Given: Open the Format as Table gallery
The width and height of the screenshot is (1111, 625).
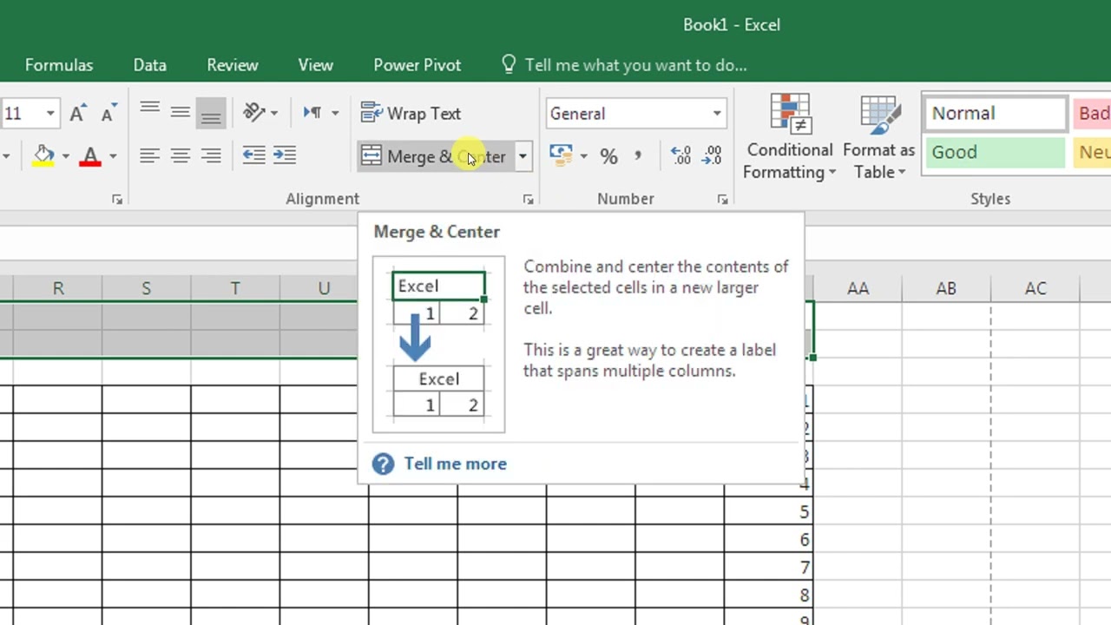Looking at the screenshot, I should [879, 137].
